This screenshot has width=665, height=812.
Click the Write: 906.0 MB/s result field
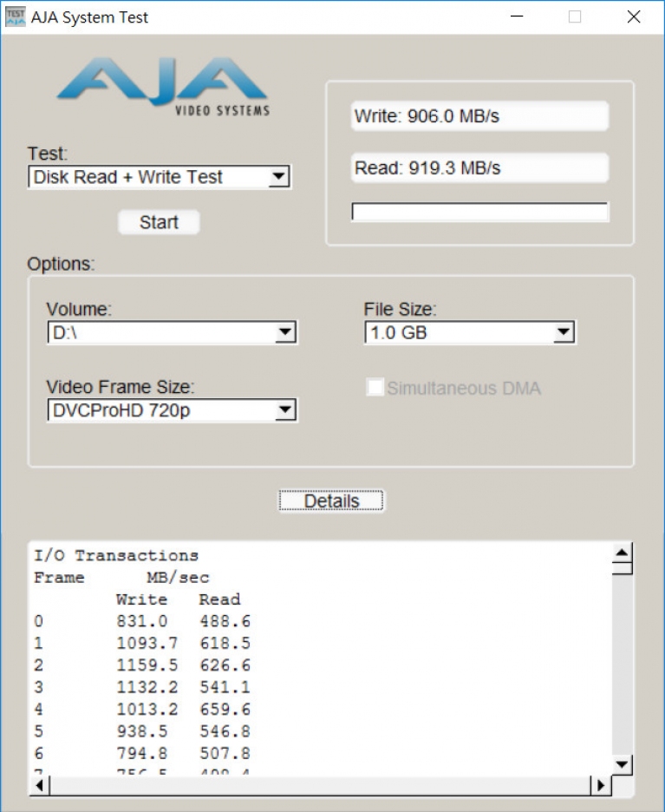click(x=479, y=116)
